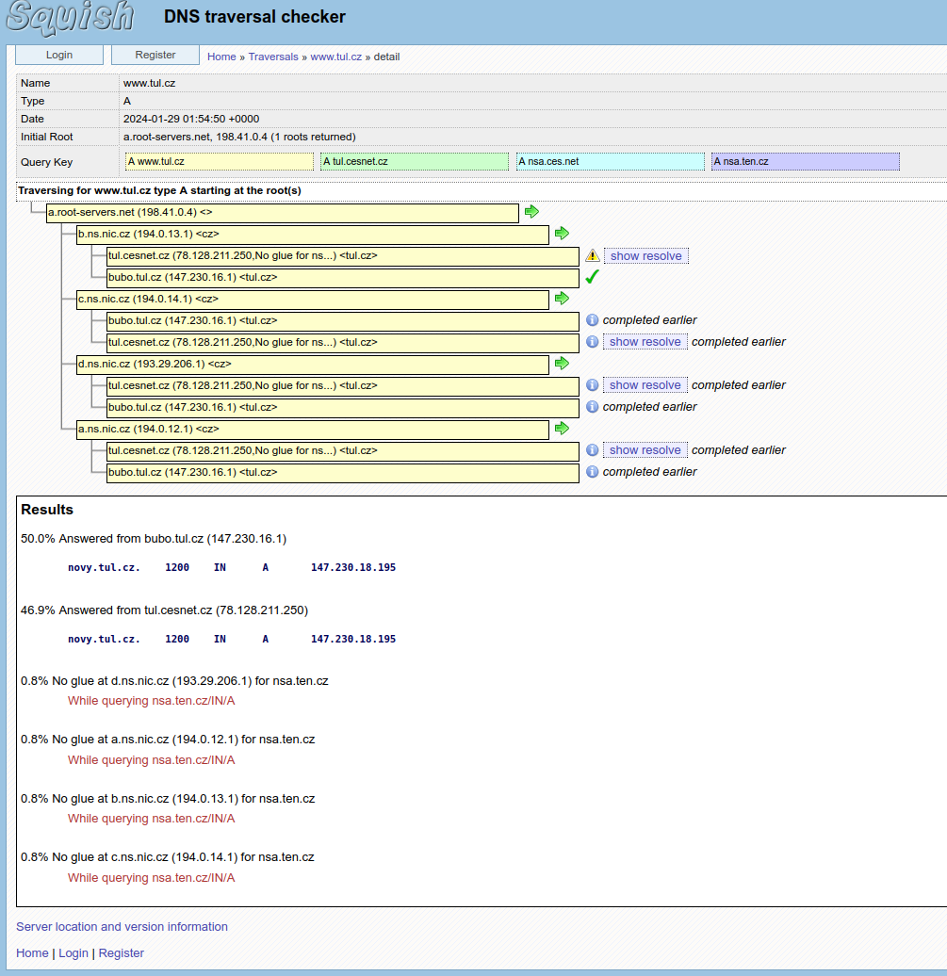Select the green A tul.cesnet.cz query key

coord(414,162)
